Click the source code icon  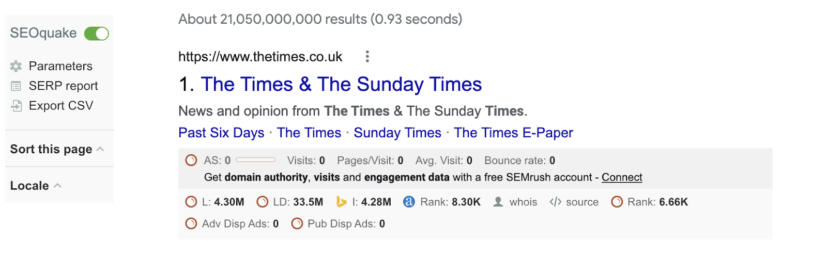556,202
